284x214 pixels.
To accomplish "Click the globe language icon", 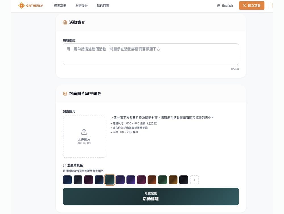I will (x=219, y=5).
